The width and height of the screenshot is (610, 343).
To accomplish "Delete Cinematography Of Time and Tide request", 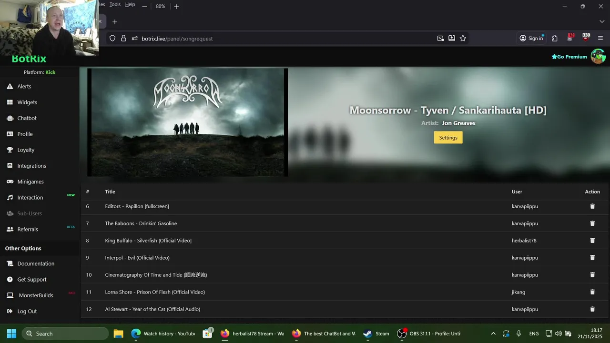I will coord(592,275).
